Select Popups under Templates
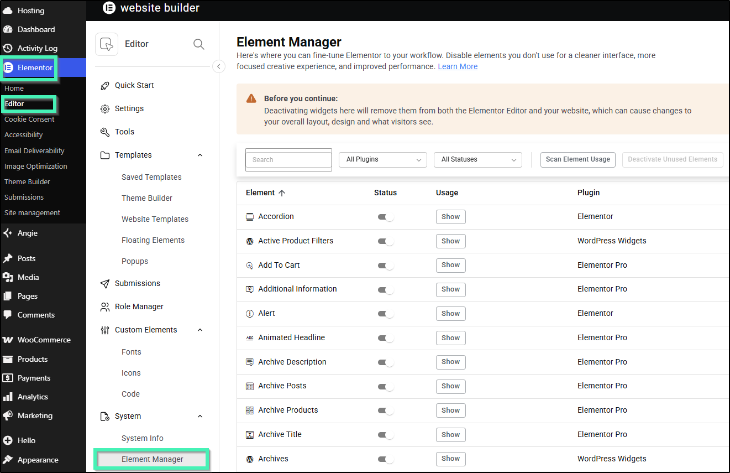The width and height of the screenshot is (730, 473). (135, 261)
